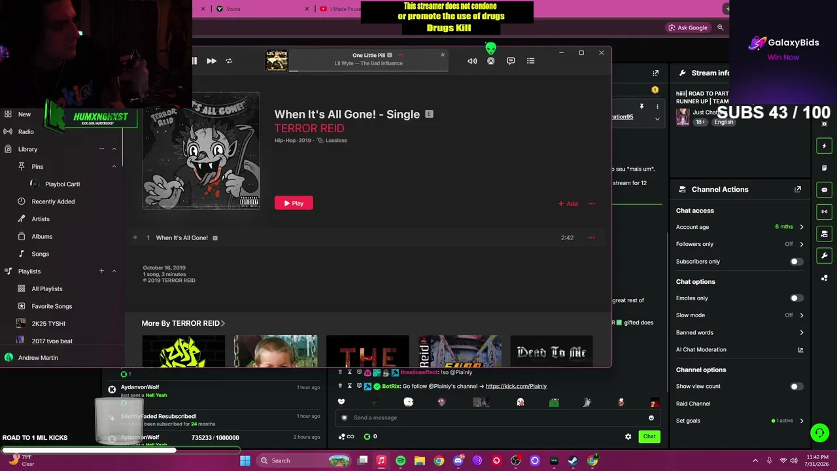Open Recently Added in library

coord(53,201)
